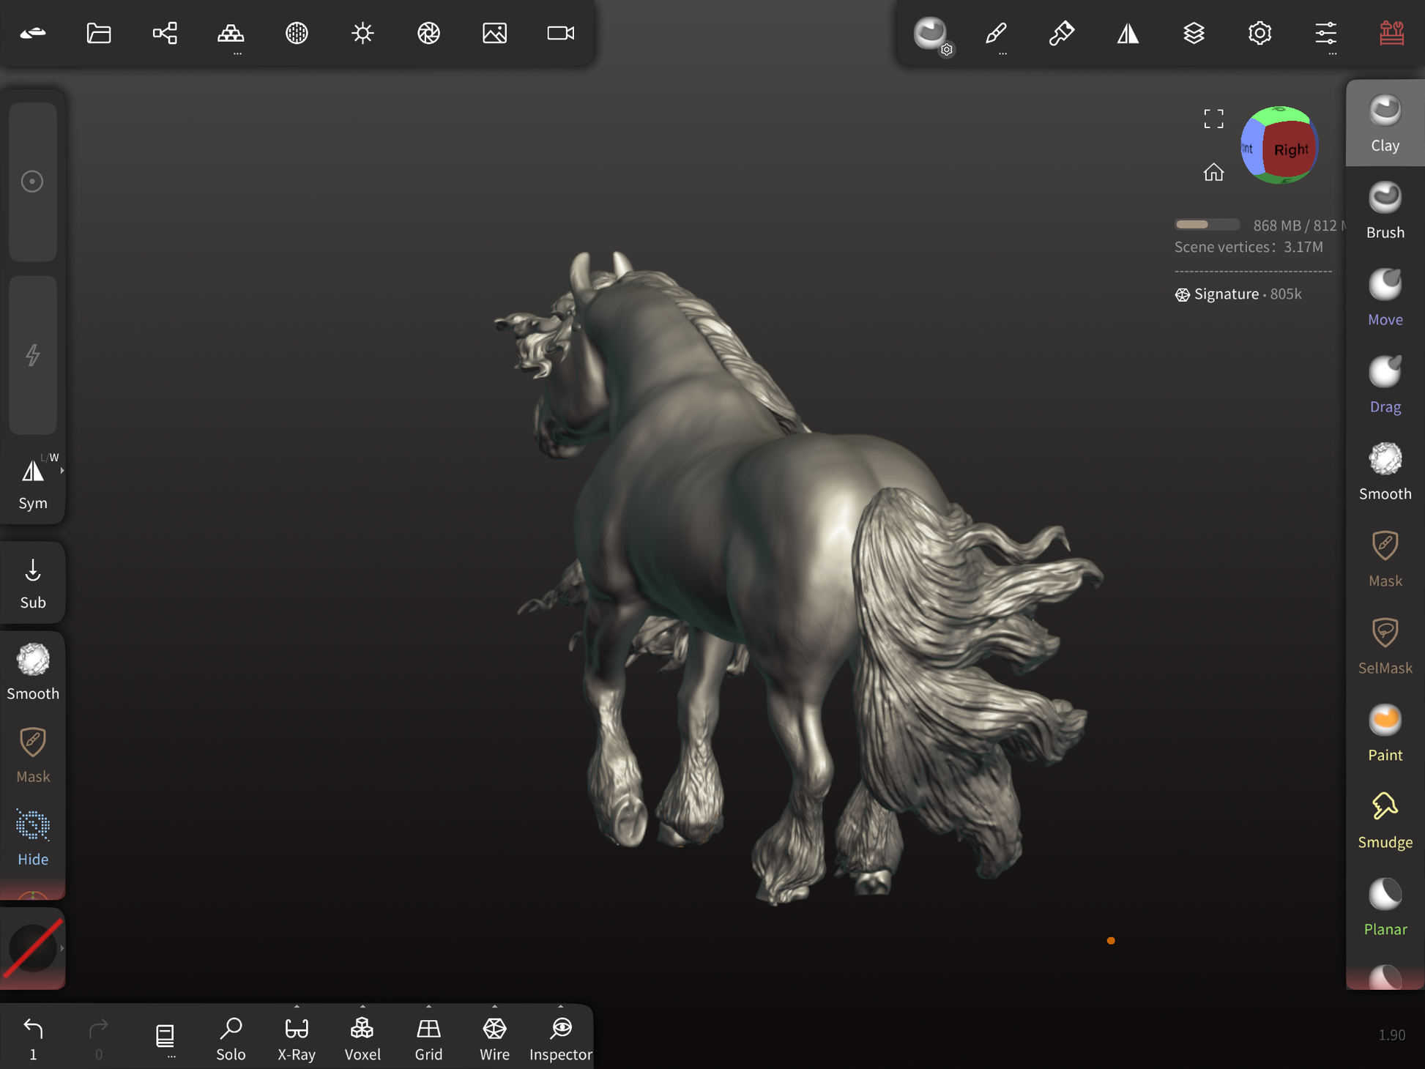Image resolution: width=1425 pixels, height=1069 pixels.
Task: Expand the Grid options arrow
Action: coord(428,1007)
